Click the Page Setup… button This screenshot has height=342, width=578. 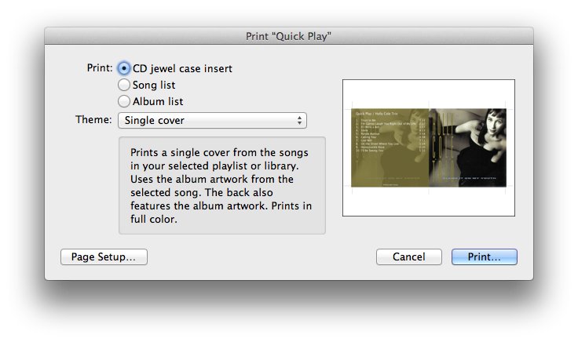104,256
